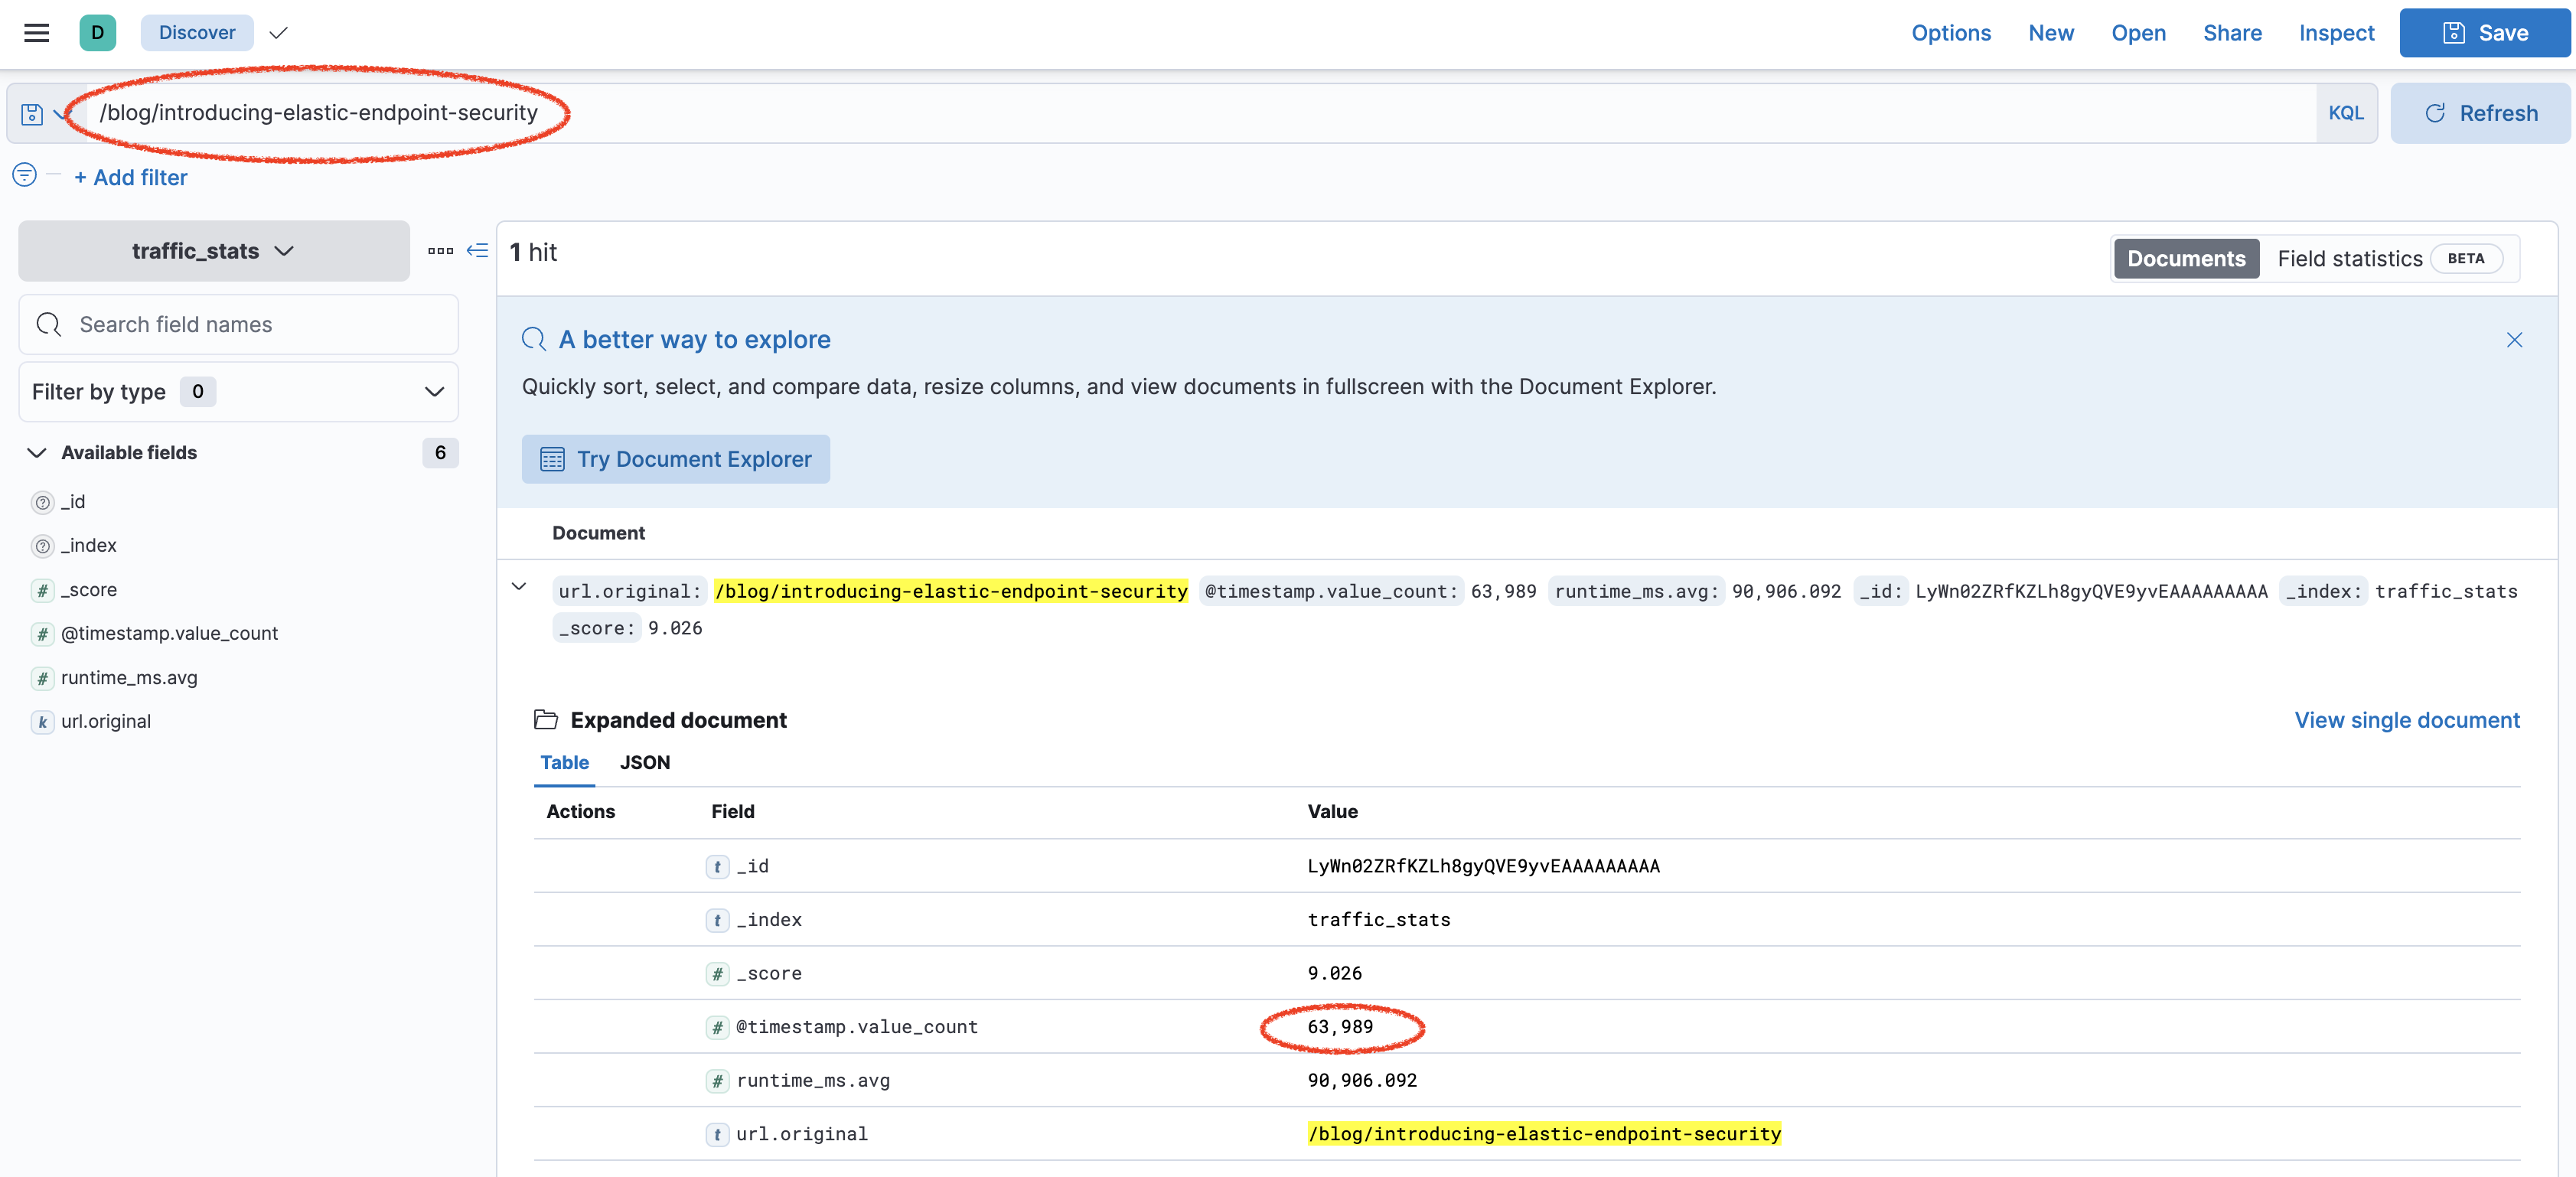The width and height of the screenshot is (2576, 1177).
Task: Open the saved query disk icon
Action: pyautogui.click(x=32, y=114)
